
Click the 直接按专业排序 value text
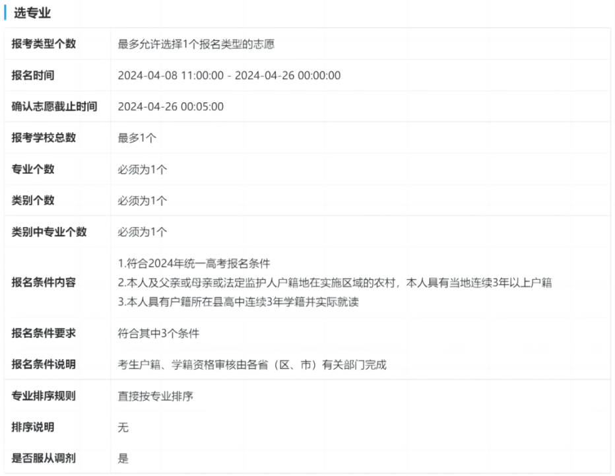point(156,396)
